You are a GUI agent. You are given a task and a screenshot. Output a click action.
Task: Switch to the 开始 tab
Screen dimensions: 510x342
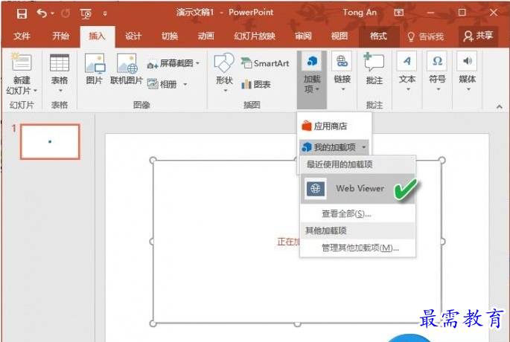pyautogui.click(x=61, y=36)
